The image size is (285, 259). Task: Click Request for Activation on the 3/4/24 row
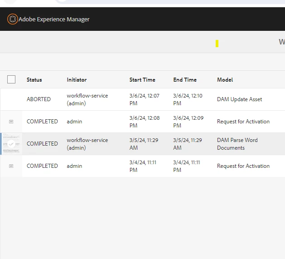243,166
